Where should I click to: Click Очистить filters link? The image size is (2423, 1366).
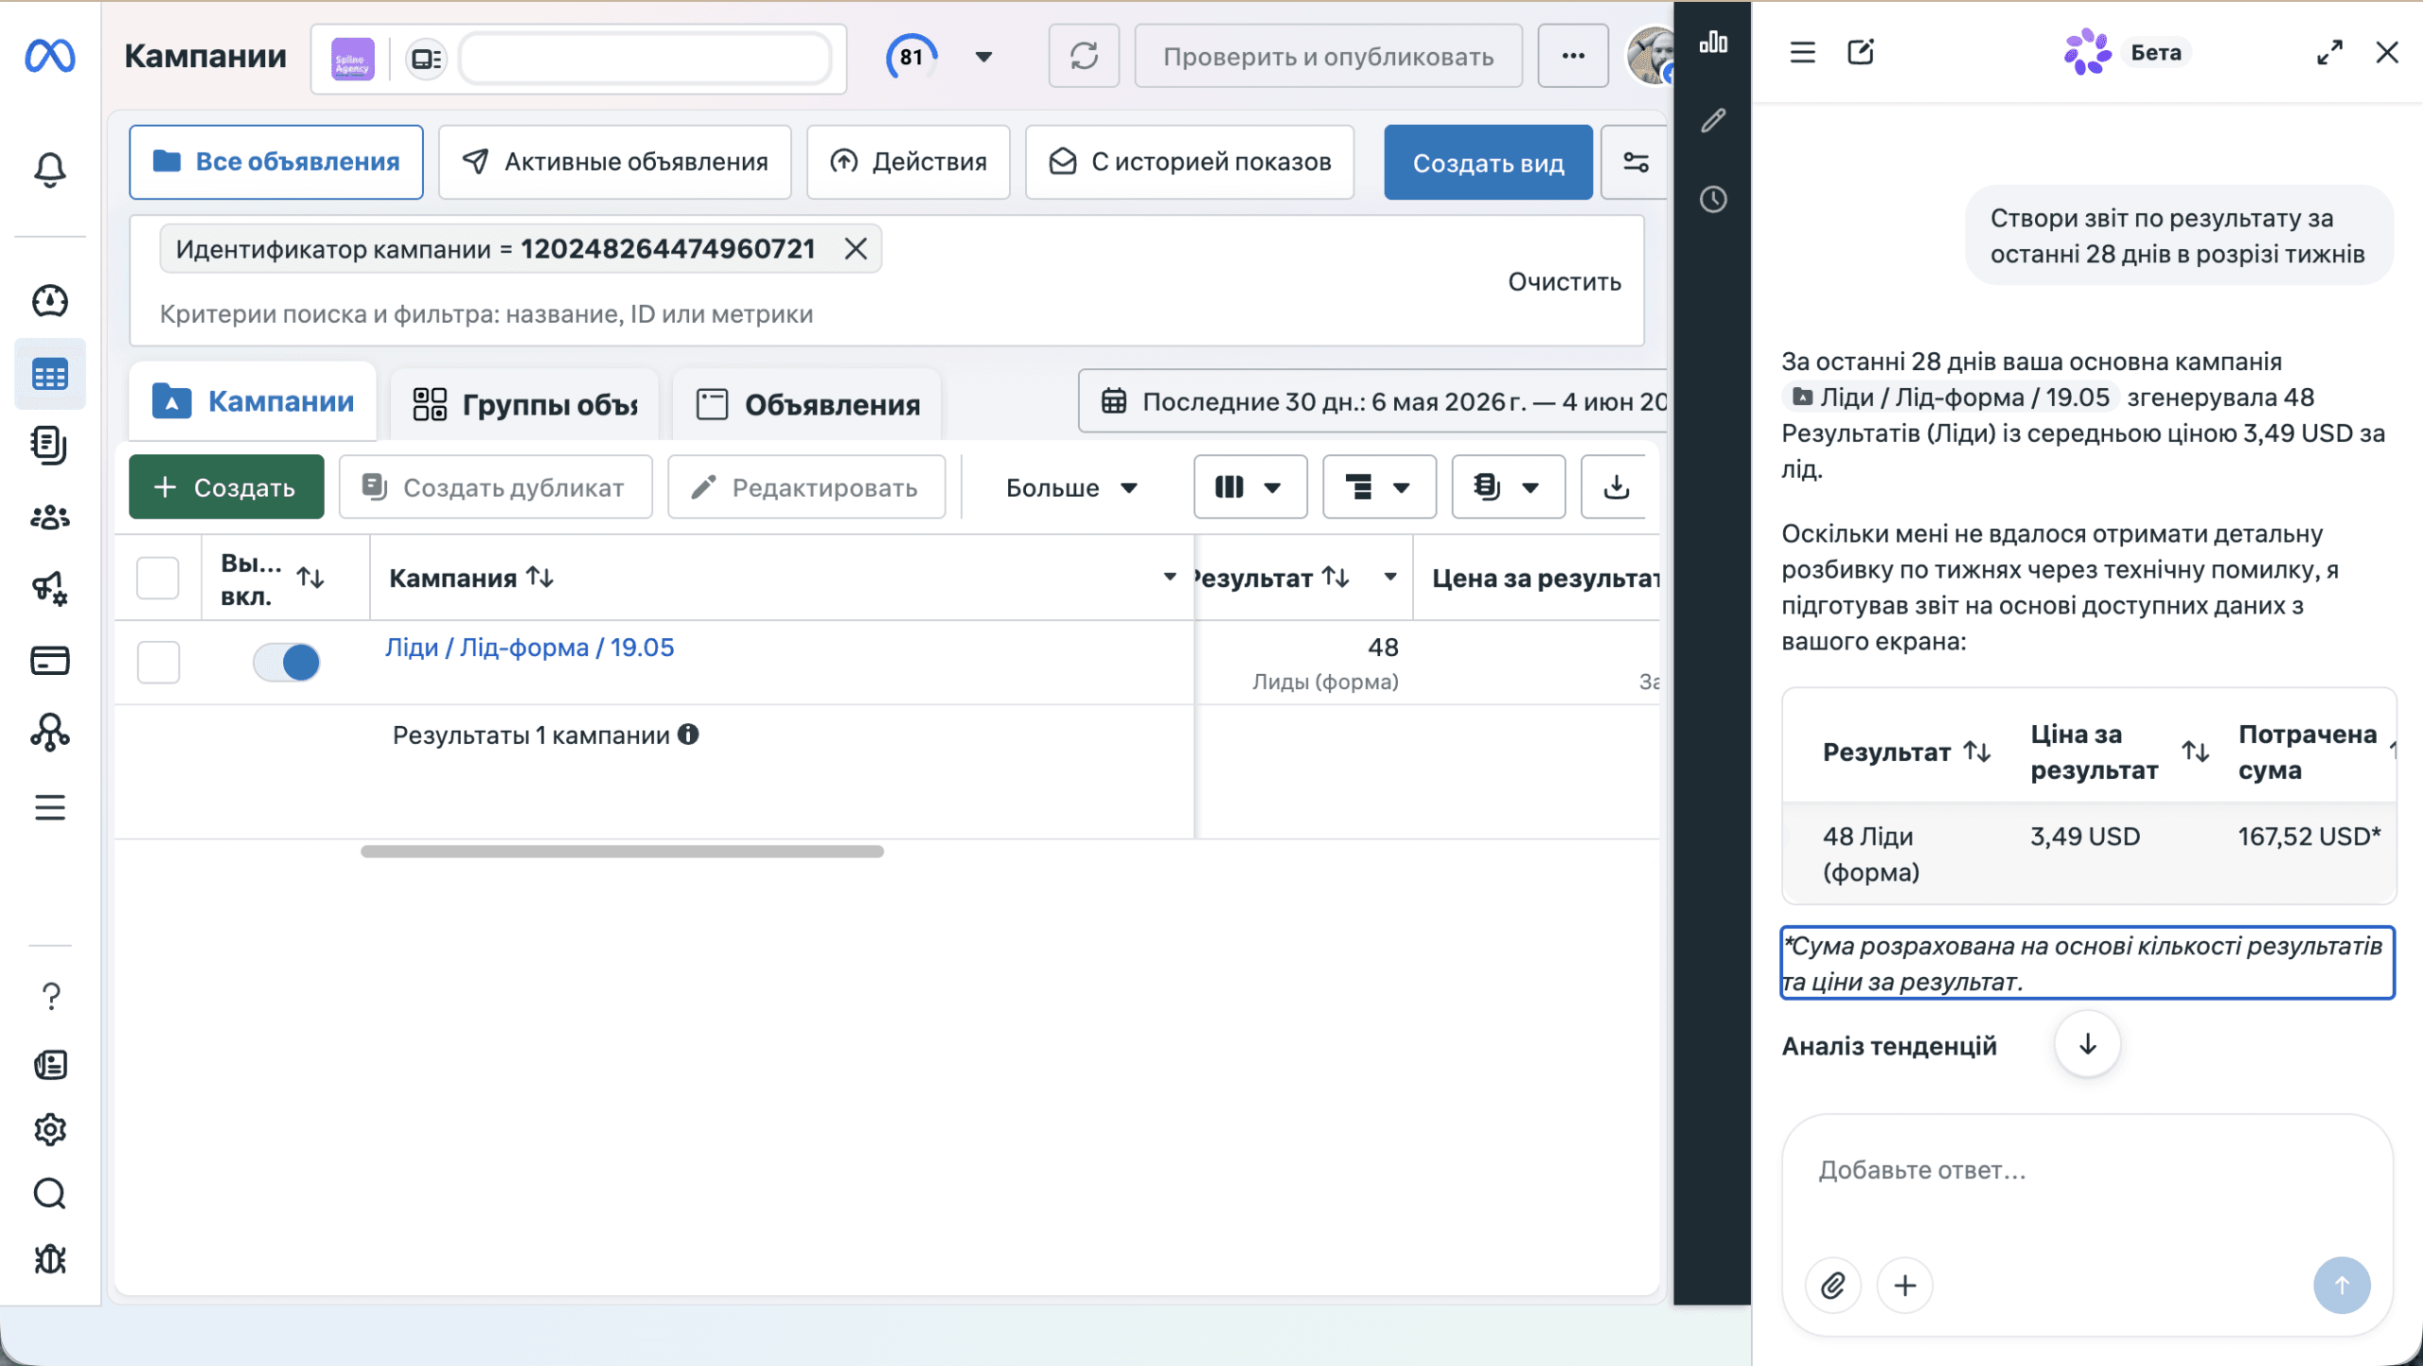(1564, 281)
